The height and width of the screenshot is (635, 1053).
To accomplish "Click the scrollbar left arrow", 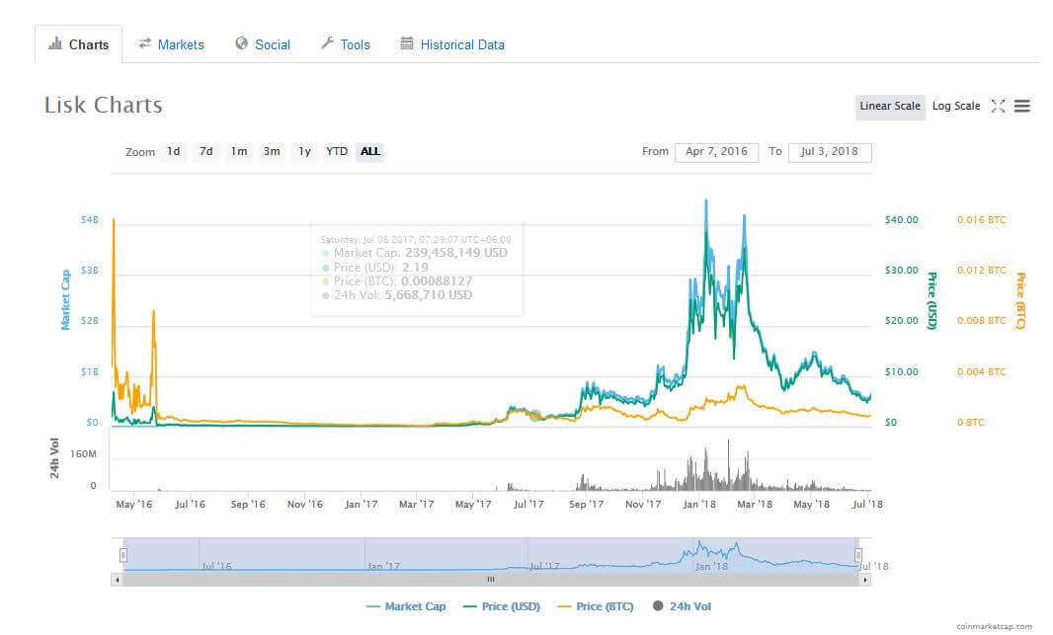I will pyautogui.click(x=118, y=580).
